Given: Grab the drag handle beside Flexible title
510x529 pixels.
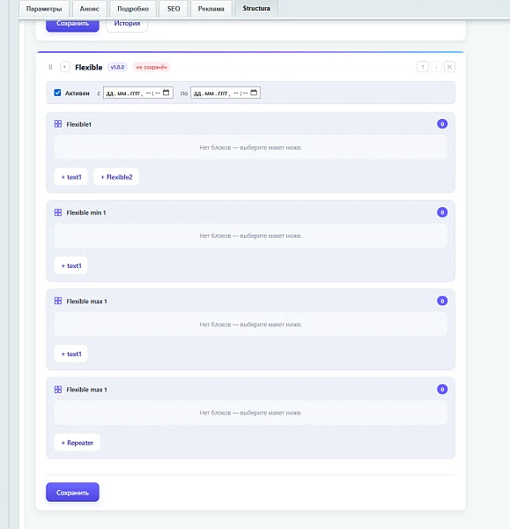Looking at the screenshot, I should click(50, 67).
